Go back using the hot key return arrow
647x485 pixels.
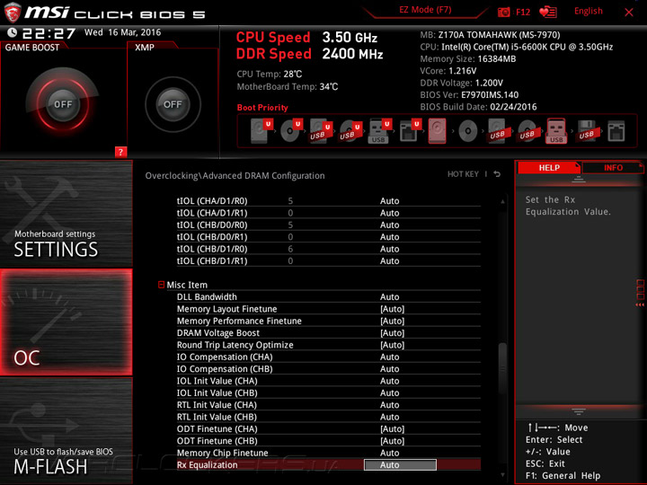pyautogui.click(x=497, y=174)
